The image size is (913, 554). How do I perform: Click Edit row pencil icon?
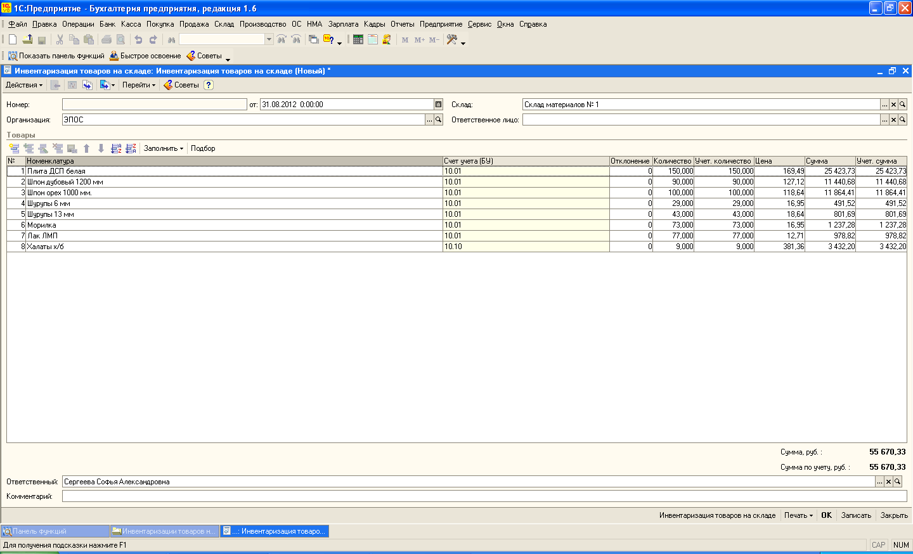[43, 148]
